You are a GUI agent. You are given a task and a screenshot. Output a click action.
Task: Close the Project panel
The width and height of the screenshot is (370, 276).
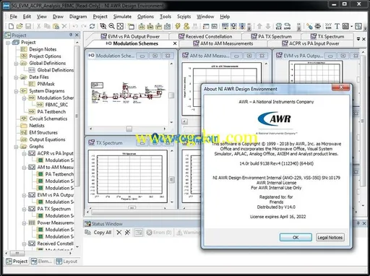[x=77, y=35]
